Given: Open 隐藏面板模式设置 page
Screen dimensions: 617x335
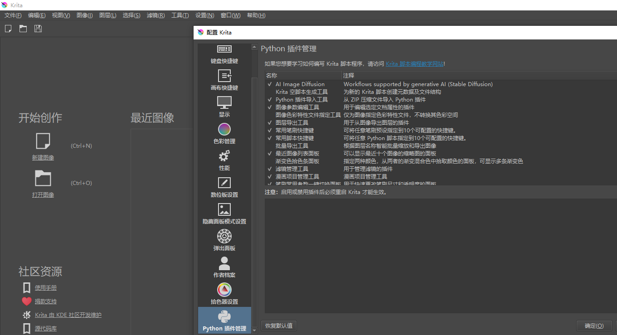Looking at the screenshot, I should [x=224, y=214].
